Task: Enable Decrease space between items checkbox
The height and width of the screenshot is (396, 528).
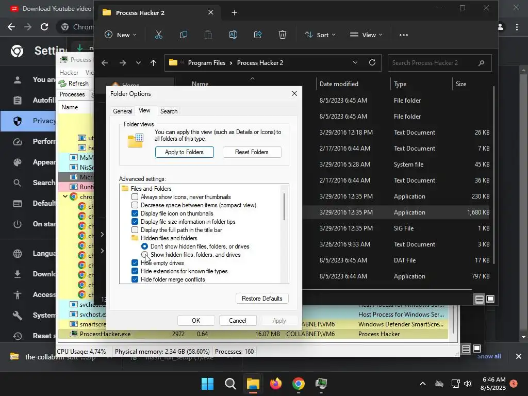Action: point(135,205)
